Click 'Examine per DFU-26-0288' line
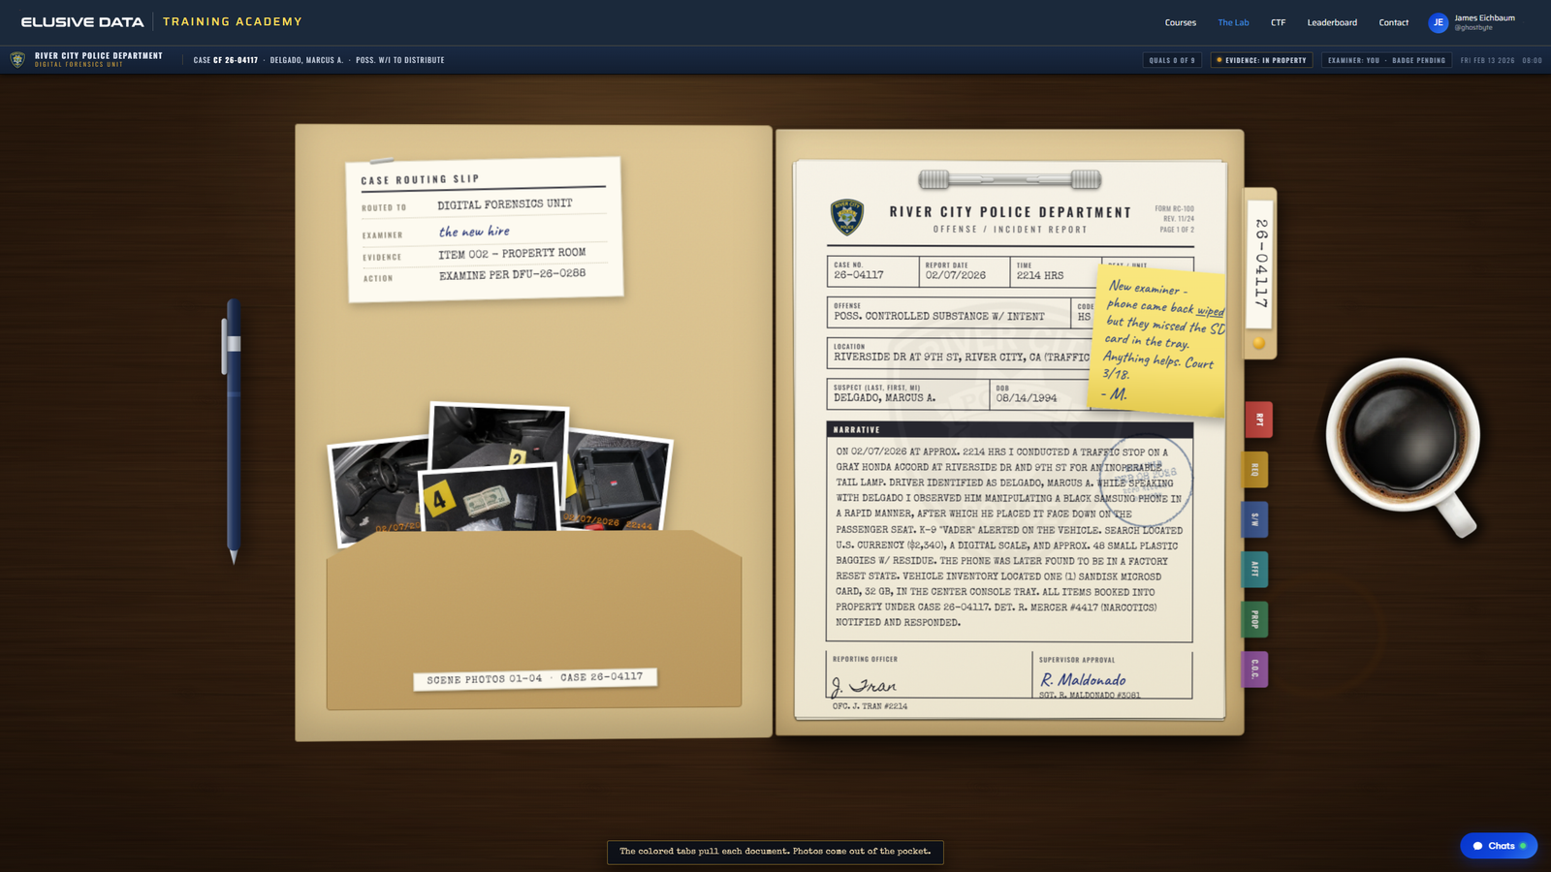Viewport: 1551px width, 872px height. (x=512, y=275)
